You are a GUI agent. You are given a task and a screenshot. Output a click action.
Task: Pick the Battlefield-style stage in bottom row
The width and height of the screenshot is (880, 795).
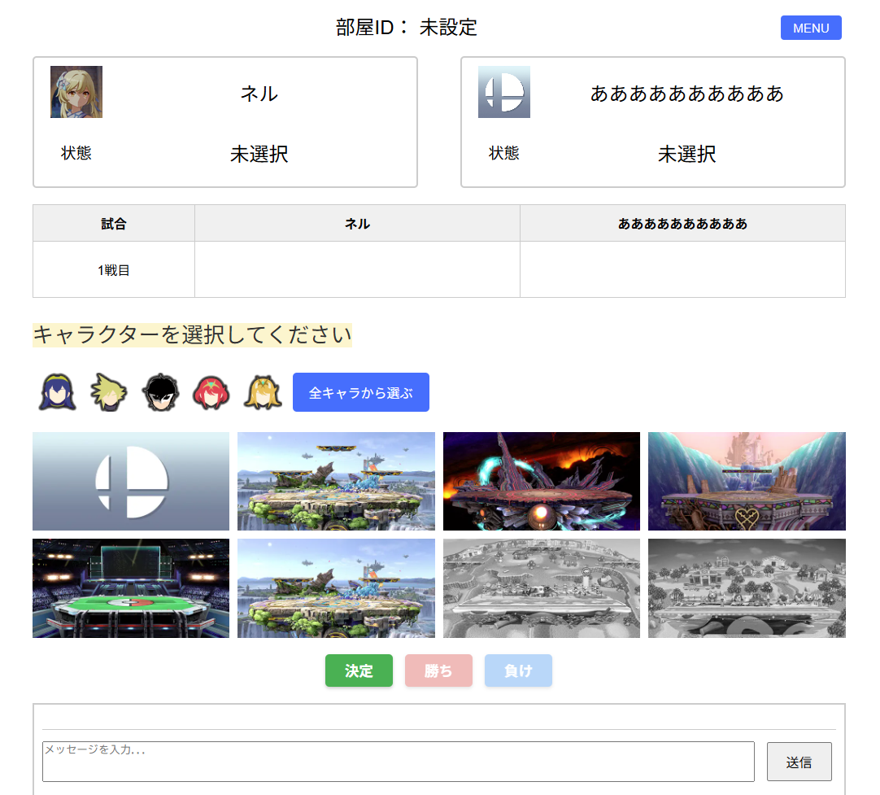coord(336,588)
